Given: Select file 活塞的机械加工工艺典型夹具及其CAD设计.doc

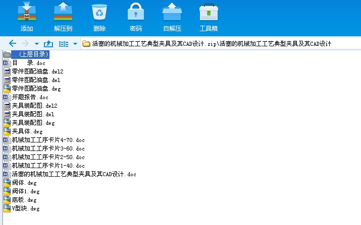Looking at the screenshot, I should pyautogui.click(x=74, y=174).
